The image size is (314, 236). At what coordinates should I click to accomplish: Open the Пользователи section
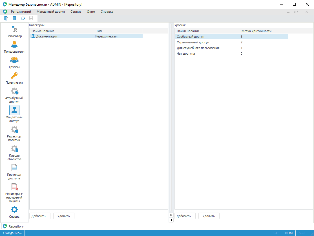pos(14,47)
